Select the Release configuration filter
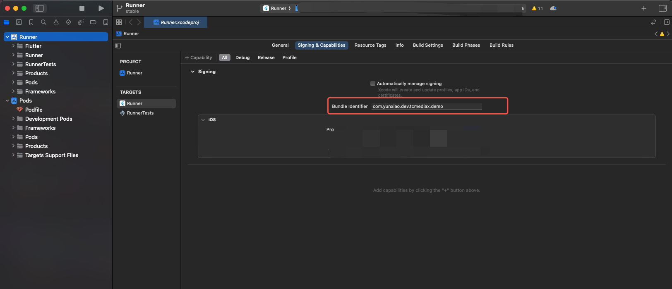 coord(266,57)
